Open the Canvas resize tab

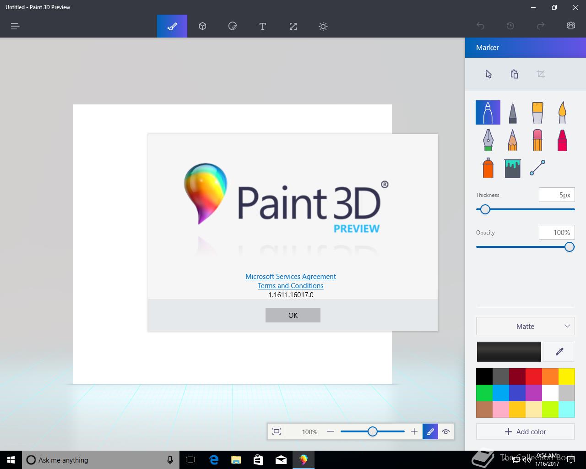click(293, 26)
